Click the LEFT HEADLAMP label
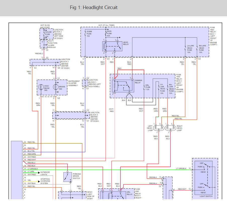This screenshot has width=227, height=205. (x=150, y=128)
